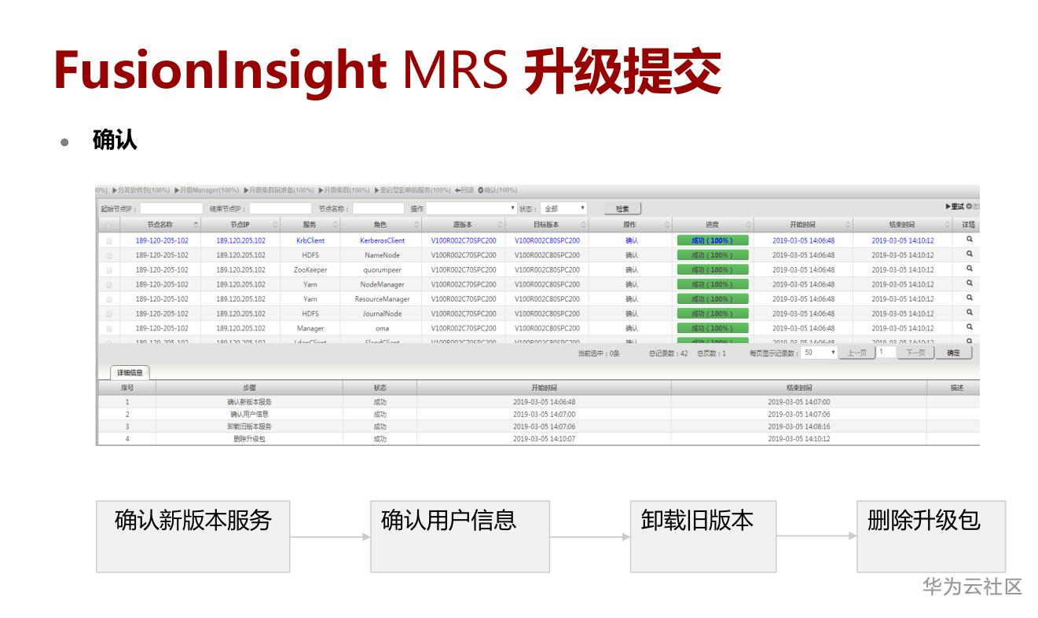
Task: Click the 确定 pagination button
Action: coord(953,353)
